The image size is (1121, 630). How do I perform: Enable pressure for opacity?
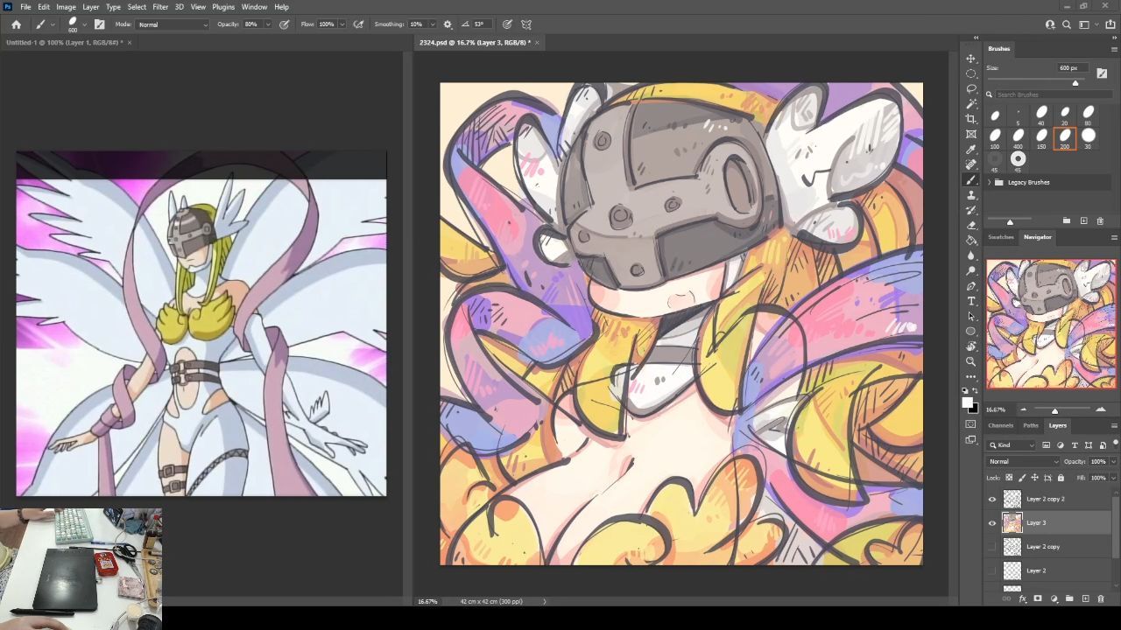pos(285,24)
